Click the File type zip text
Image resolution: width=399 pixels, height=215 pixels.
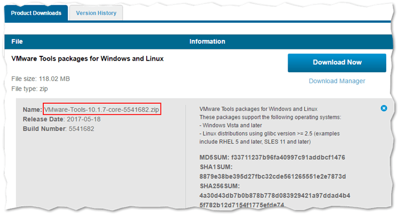tap(30, 89)
